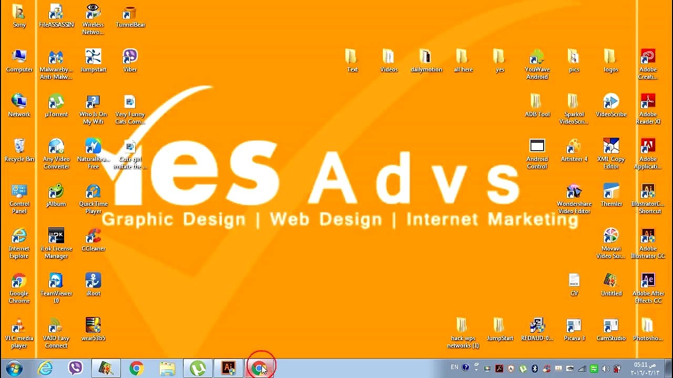Open Viber from the taskbar
This screenshot has width=673, height=378.
coord(75,369)
